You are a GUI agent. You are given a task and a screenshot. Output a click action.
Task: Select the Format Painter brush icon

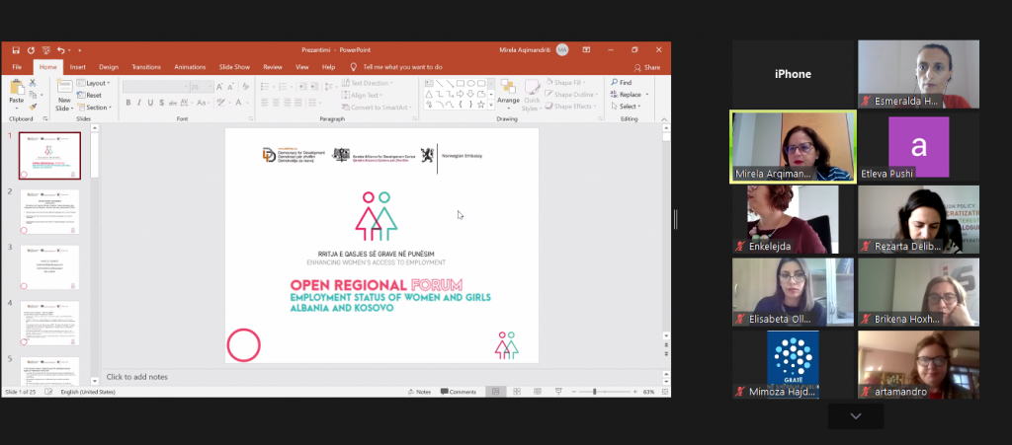click(x=33, y=107)
